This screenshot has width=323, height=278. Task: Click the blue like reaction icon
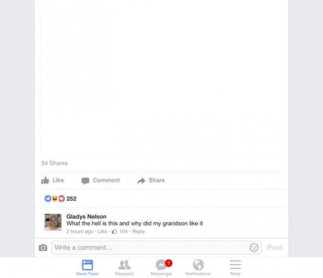tap(48, 199)
